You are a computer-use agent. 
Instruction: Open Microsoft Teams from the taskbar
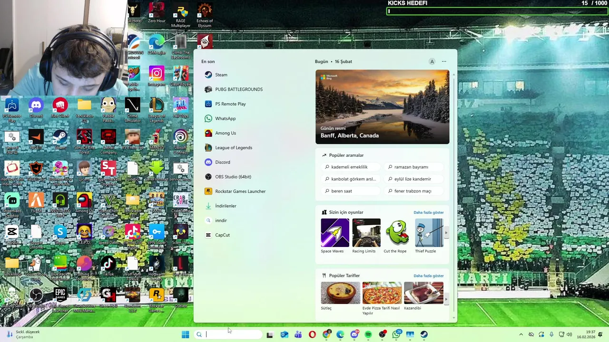point(298,334)
